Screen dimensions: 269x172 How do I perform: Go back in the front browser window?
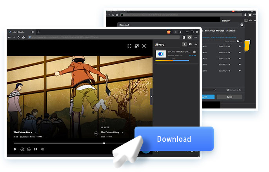coord(9,37)
